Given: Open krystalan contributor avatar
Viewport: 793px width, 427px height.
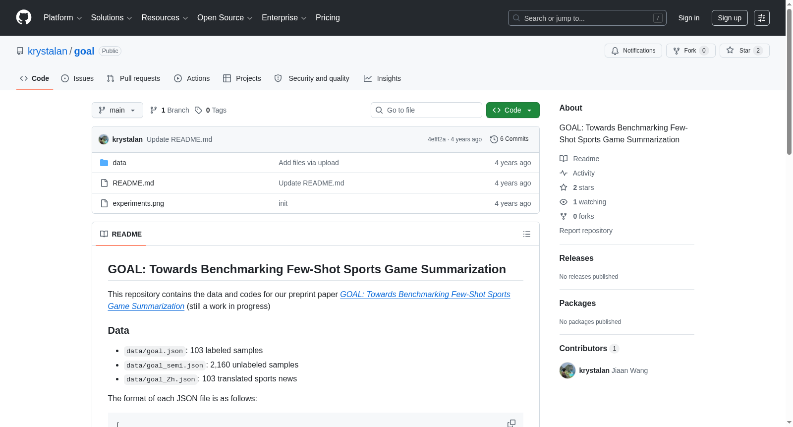Looking at the screenshot, I should 567,370.
